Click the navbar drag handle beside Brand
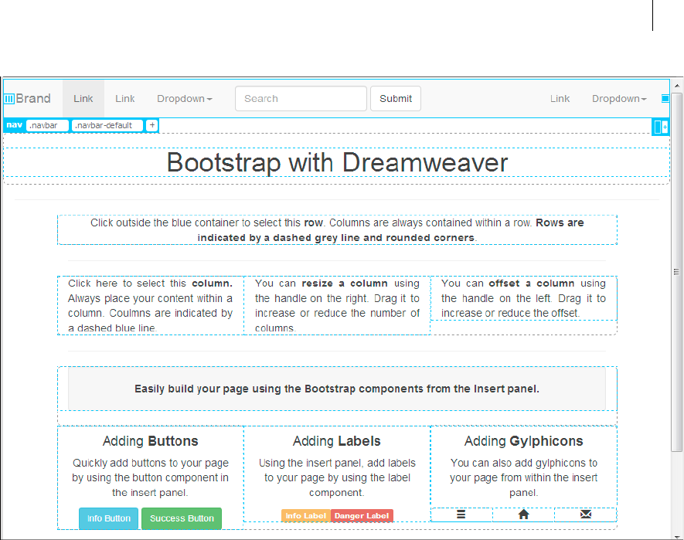 click(x=9, y=99)
